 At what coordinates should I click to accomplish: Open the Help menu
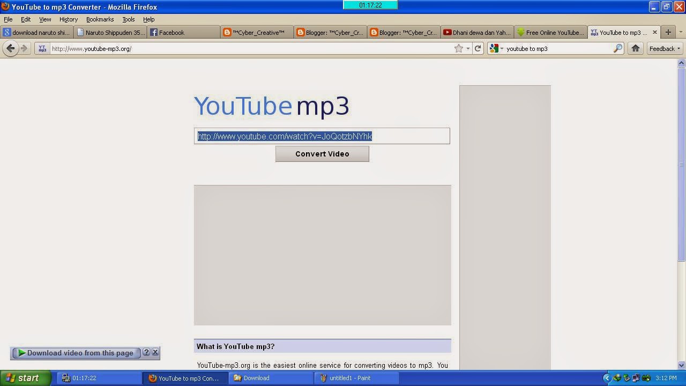tap(149, 19)
